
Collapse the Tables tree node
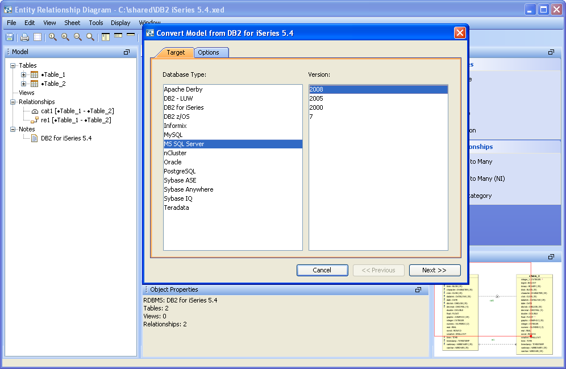pos(13,65)
